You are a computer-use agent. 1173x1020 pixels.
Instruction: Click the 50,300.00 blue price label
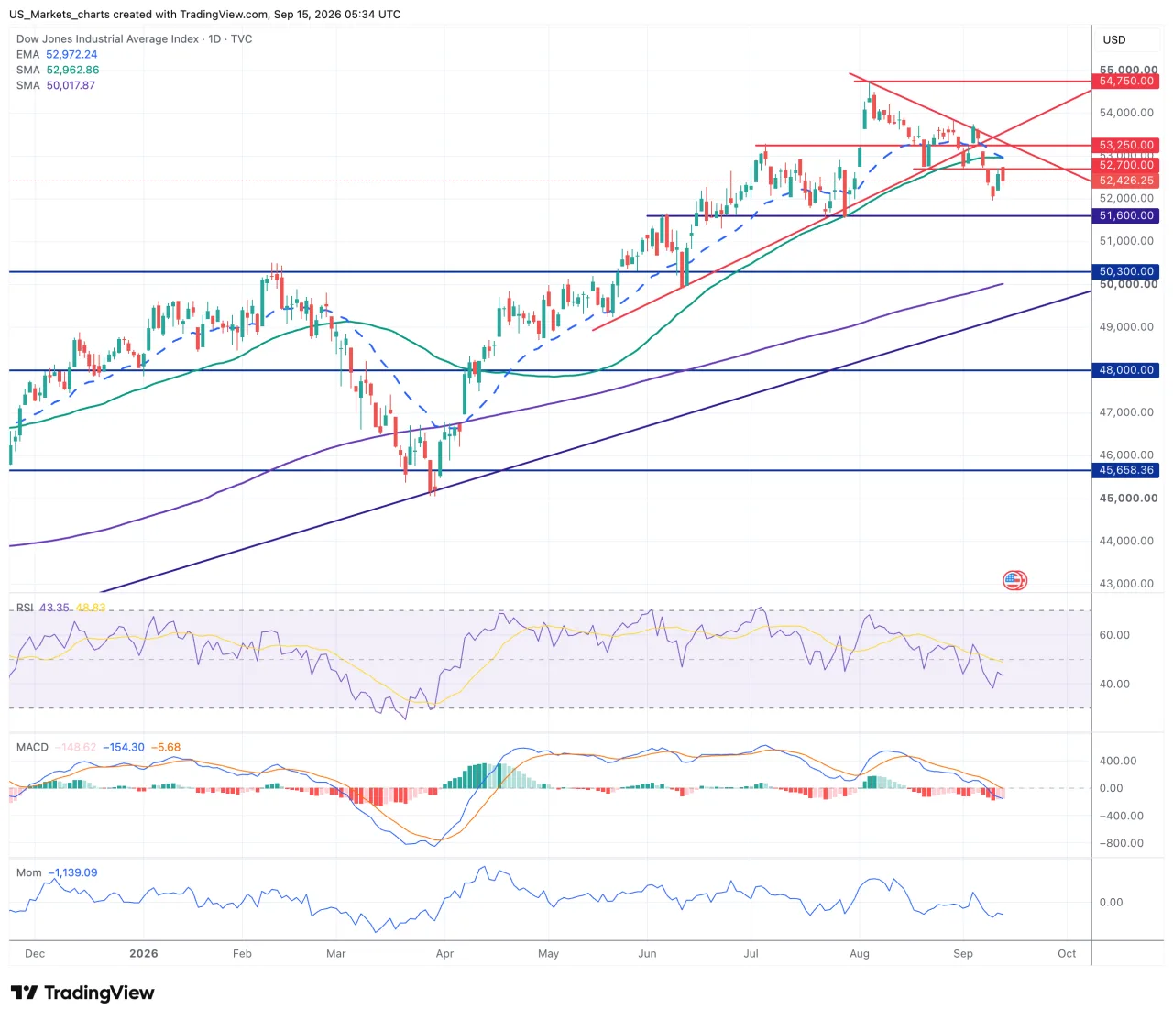coord(1126,271)
